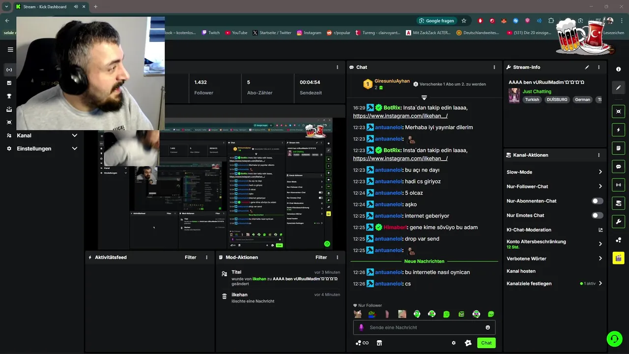Image resolution: width=629 pixels, height=354 pixels.
Task: Click the lightning bolt icon in right sidebar
Action: point(618,130)
